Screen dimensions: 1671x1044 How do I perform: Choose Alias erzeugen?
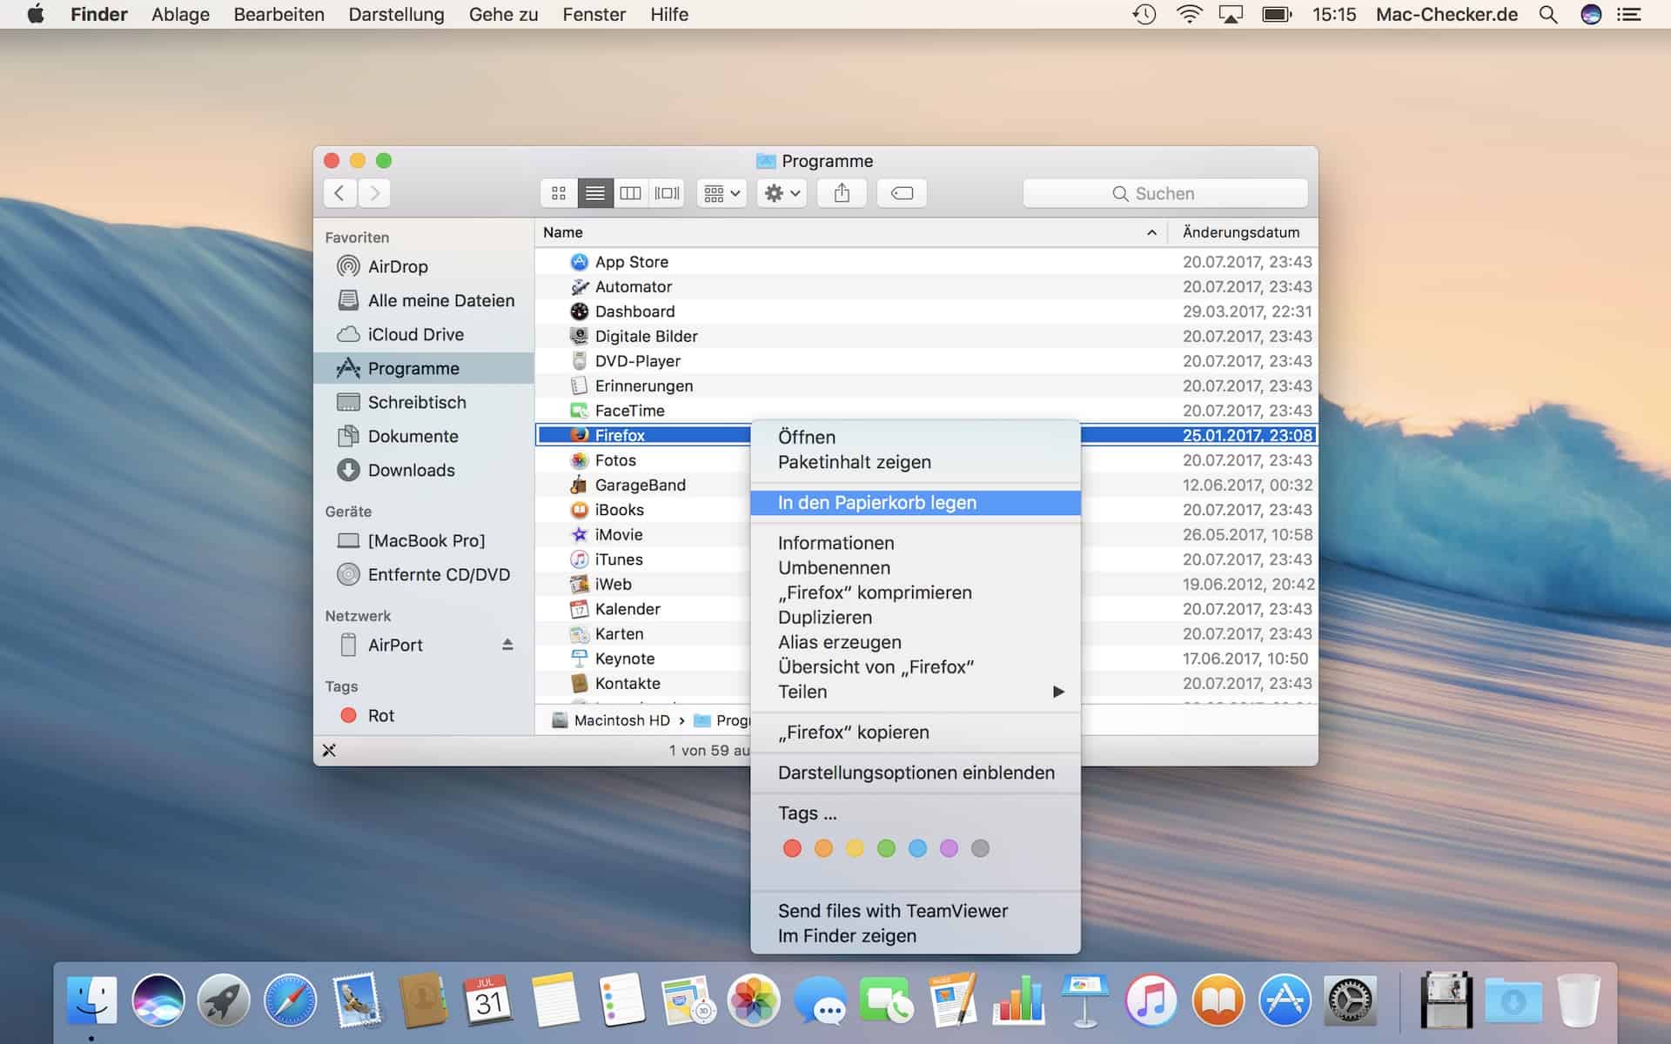916,642
